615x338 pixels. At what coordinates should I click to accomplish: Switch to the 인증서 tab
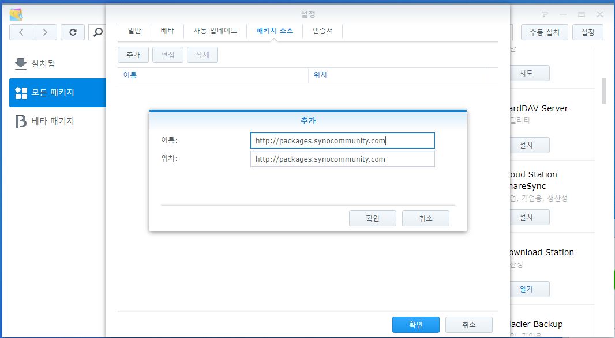coord(322,31)
